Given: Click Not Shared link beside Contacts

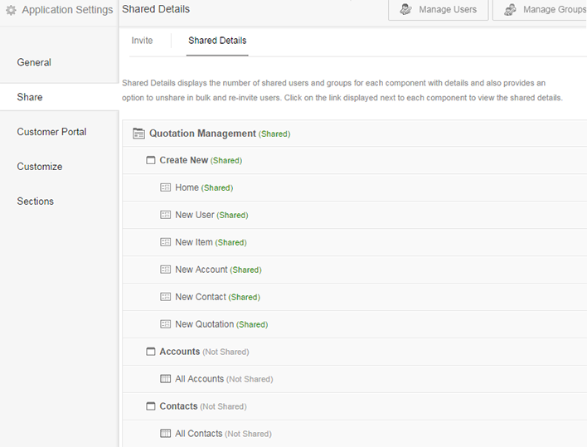Looking at the screenshot, I should tap(225, 407).
